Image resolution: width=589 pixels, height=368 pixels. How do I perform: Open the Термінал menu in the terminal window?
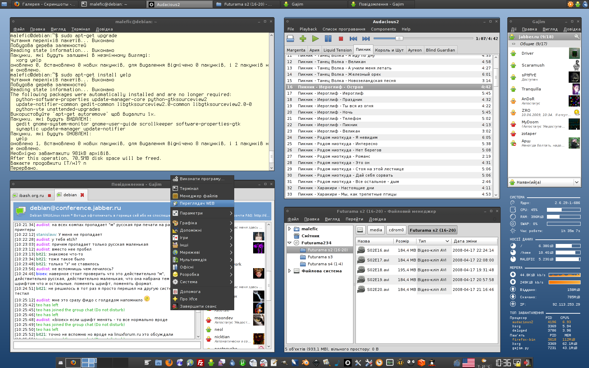click(81, 29)
